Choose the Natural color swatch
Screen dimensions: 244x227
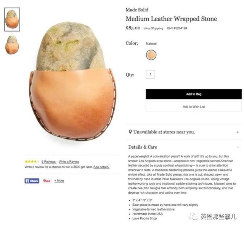point(151,55)
